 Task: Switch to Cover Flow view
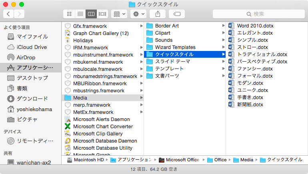click(102, 14)
